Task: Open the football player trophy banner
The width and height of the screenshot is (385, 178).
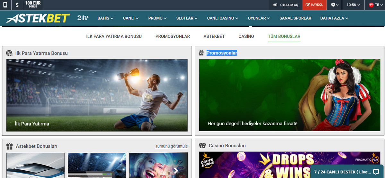Action: tap(97, 95)
